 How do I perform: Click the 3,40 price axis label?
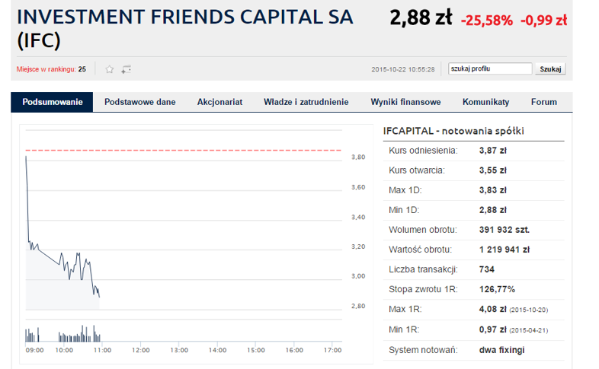coord(358,218)
